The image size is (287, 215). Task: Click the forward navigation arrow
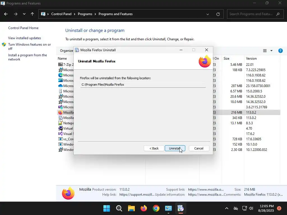pos(16,14)
